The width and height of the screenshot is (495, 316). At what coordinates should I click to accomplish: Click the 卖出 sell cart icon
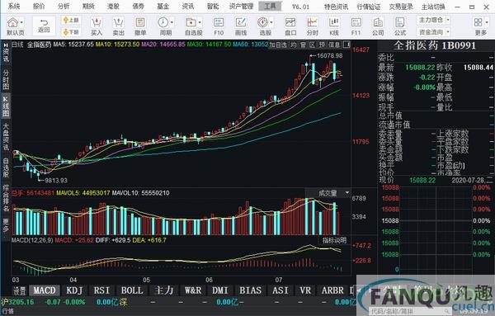[x=118, y=26]
